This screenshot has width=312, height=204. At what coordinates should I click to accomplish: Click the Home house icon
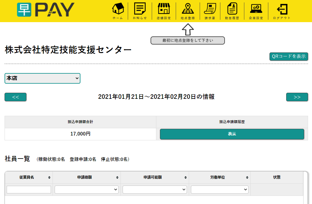click(118, 9)
